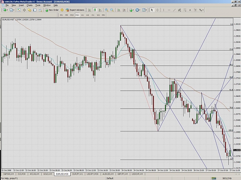Switch to GOLD,H4 chart tab

coord(47,174)
